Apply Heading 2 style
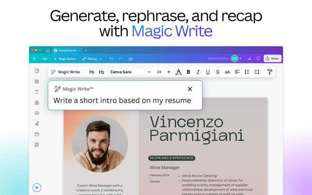The image size is (312, 195). pos(101,72)
